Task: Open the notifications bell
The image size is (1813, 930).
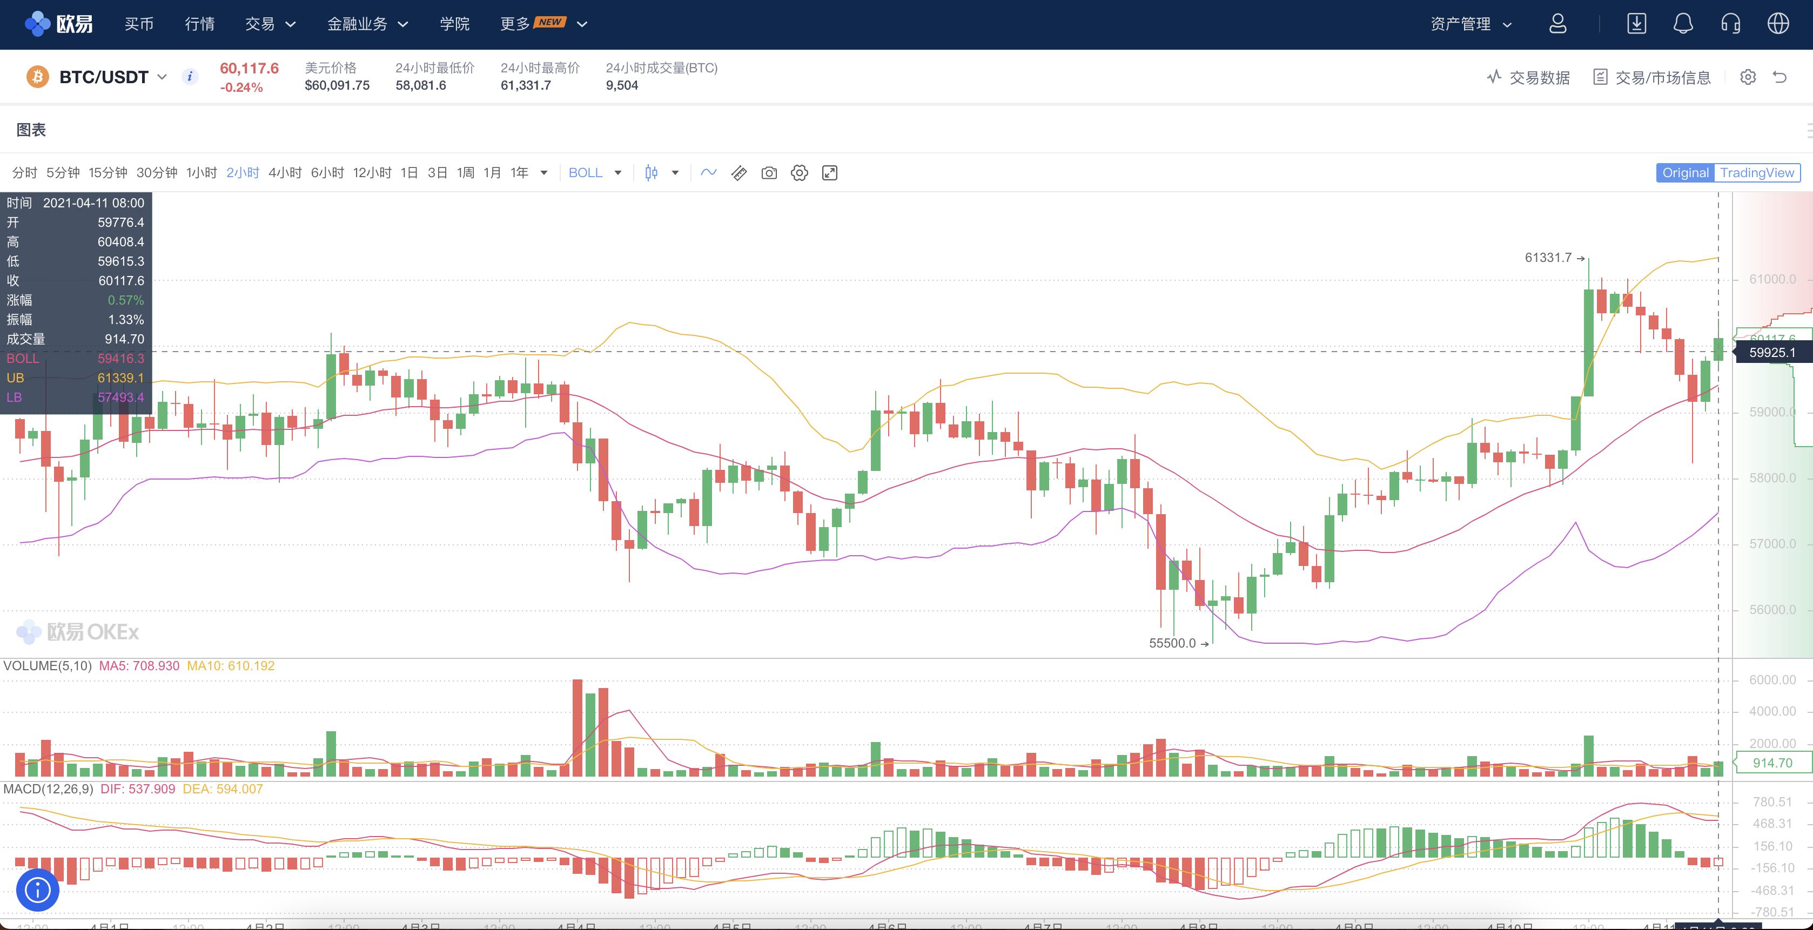Action: coord(1683,24)
